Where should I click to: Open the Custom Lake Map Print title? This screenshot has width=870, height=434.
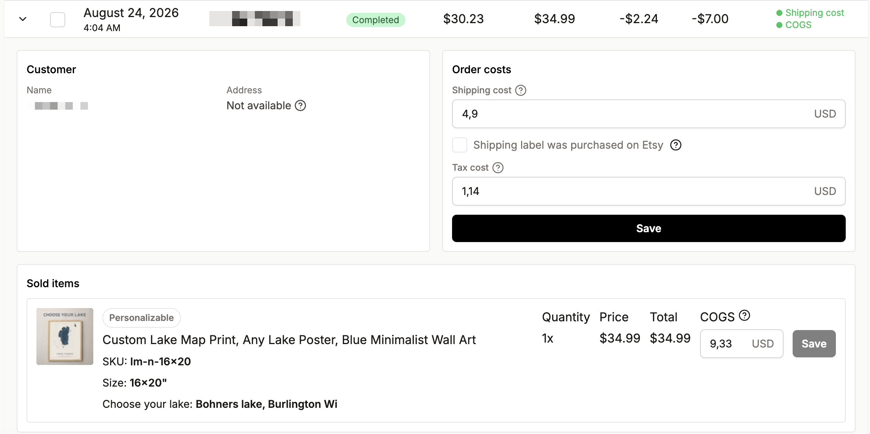pyautogui.click(x=289, y=340)
